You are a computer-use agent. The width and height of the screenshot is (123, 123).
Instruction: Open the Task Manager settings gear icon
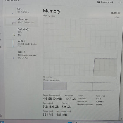(x=1, y=116)
